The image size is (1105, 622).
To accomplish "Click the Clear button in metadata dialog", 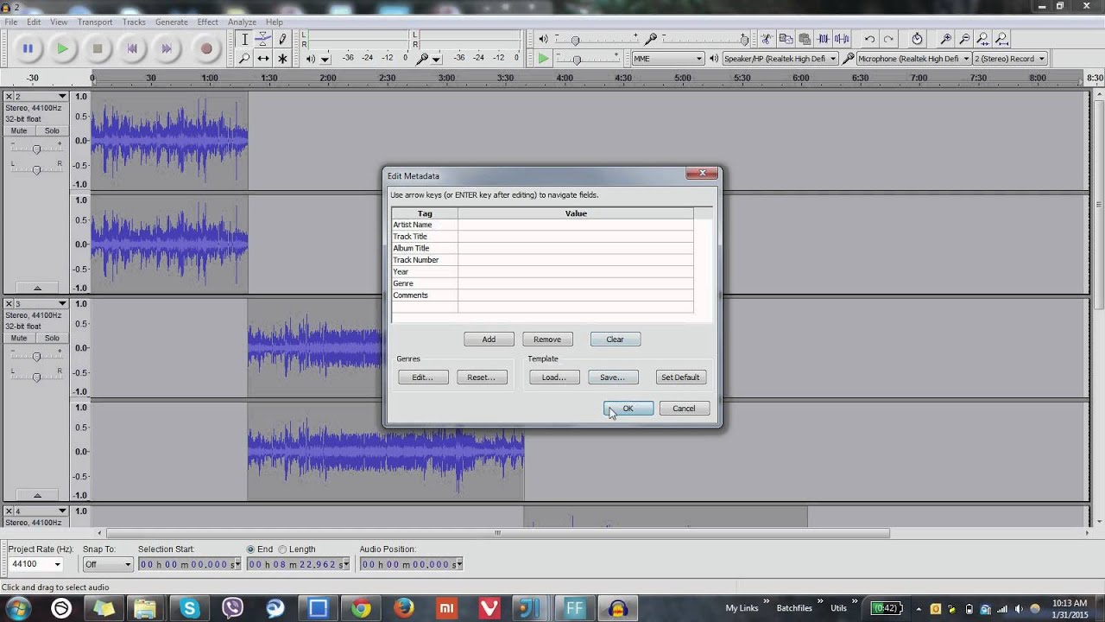I will pos(615,340).
